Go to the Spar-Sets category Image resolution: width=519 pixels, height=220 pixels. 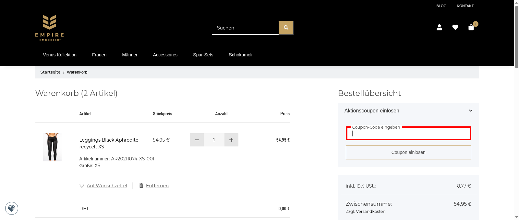(x=203, y=55)
